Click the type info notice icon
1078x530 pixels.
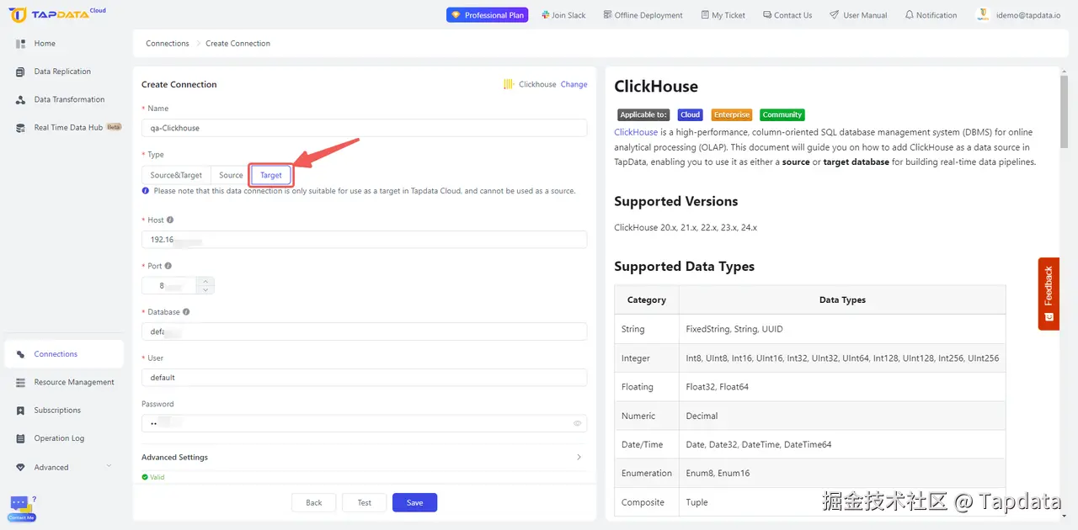[x=146, y=191]
